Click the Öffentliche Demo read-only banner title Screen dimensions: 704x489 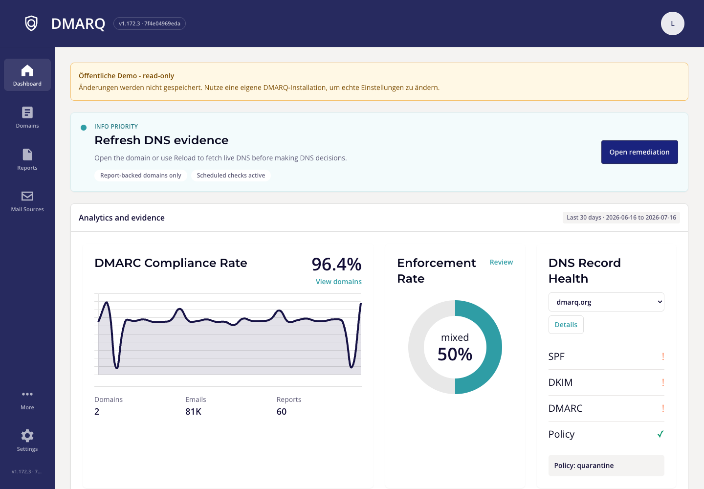(126, 76)
